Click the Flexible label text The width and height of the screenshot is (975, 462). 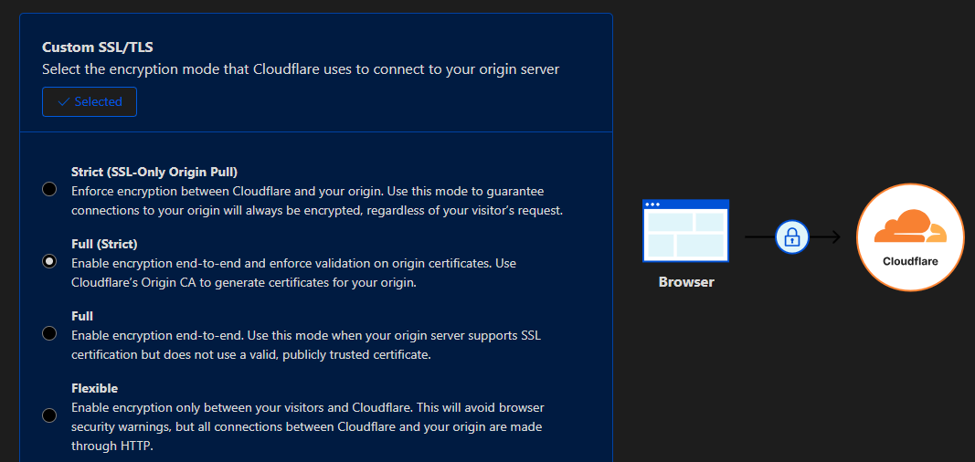coord(94,388)
